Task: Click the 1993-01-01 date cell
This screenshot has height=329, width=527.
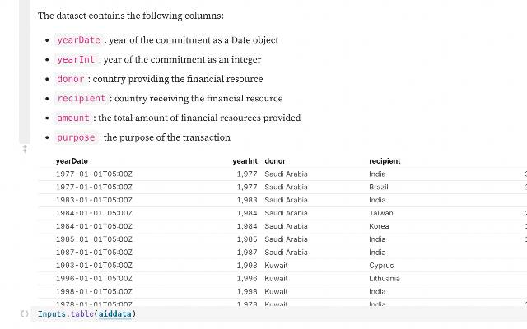Action: pyautogui.click(x=94, y=266)
